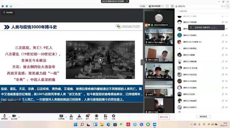Screen dimensions: 230x128
Task: Toggle mic for 道桥3217张恒科
Action: pyautogui.click(x=223, y=35)
